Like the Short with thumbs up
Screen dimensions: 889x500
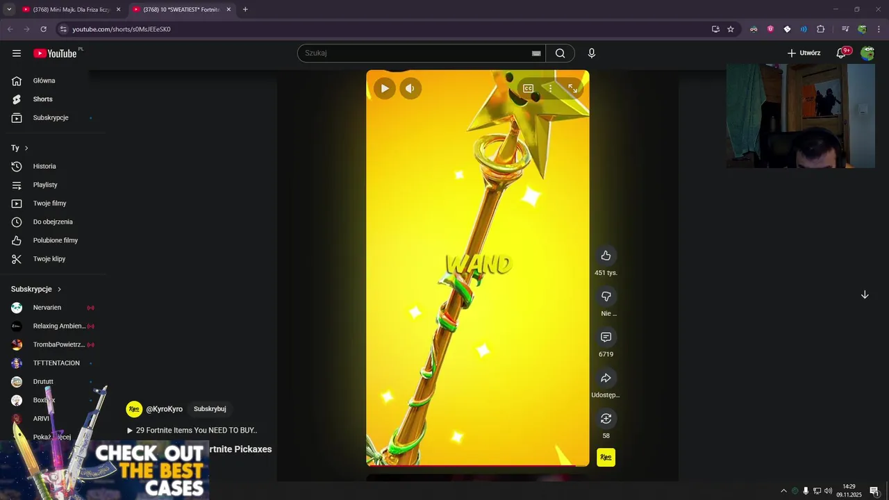point(606,256)
